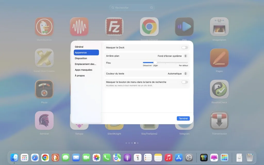
Task: Open FileZilla from the app grid
Action: pyautogui.click(x=114, y=27)
